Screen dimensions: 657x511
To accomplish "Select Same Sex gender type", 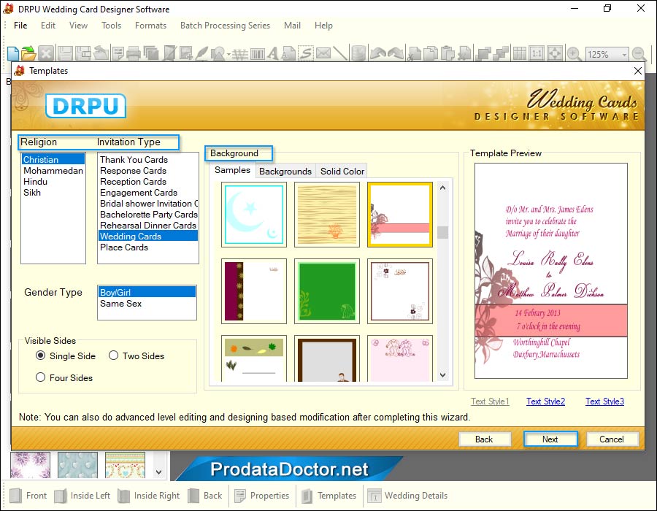I will [x=147, y=303].
